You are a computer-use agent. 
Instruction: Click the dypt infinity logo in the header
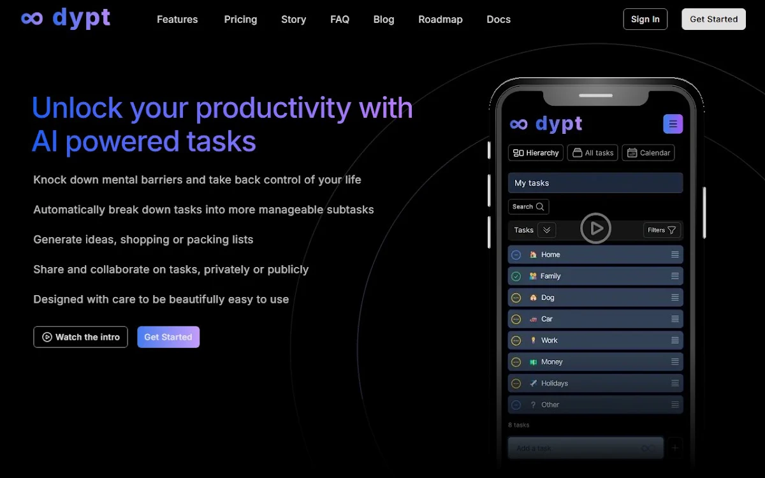click(x=32, y=18)
